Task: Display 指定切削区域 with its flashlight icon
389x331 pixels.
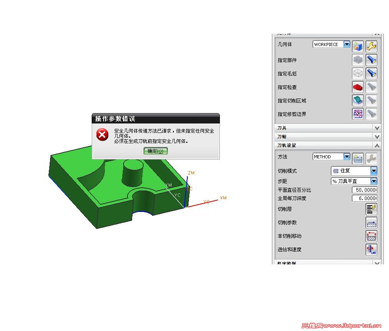Action: pyautogui.click(x=372, y=100)
